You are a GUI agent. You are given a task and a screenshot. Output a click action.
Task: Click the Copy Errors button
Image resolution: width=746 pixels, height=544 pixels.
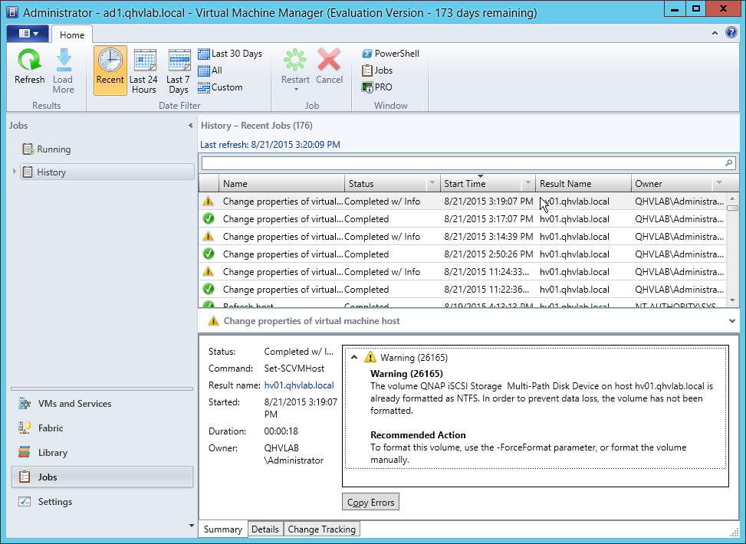(370, 503)
